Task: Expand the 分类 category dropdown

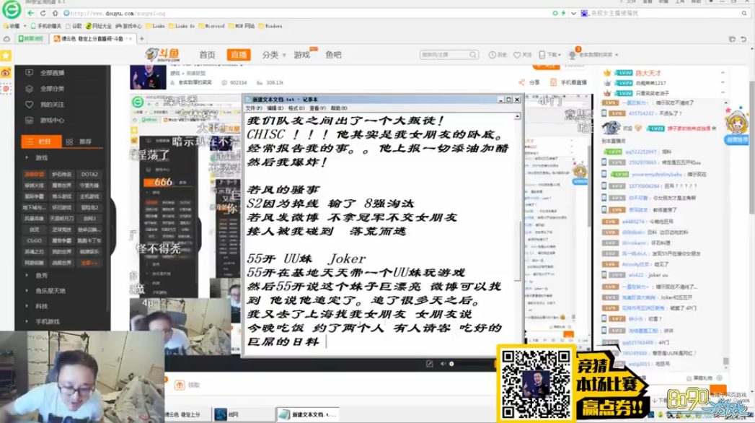Action: 273,55
